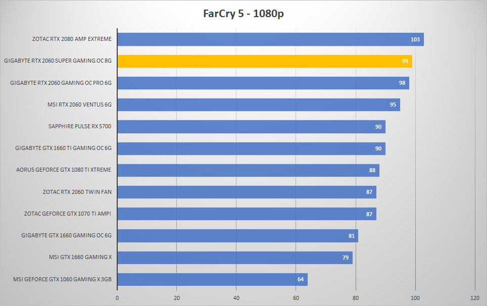487x306 pixels.
Task: Click the MSI RTX 2060 VENTUS 6G label
Action: (79, 105)
